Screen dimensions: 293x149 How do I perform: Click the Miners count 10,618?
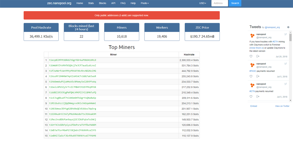tap(122, 36)
